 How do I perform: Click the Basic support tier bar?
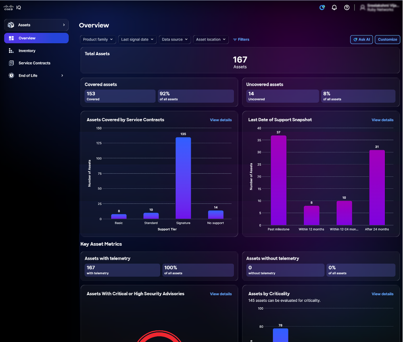coord(119,217)
